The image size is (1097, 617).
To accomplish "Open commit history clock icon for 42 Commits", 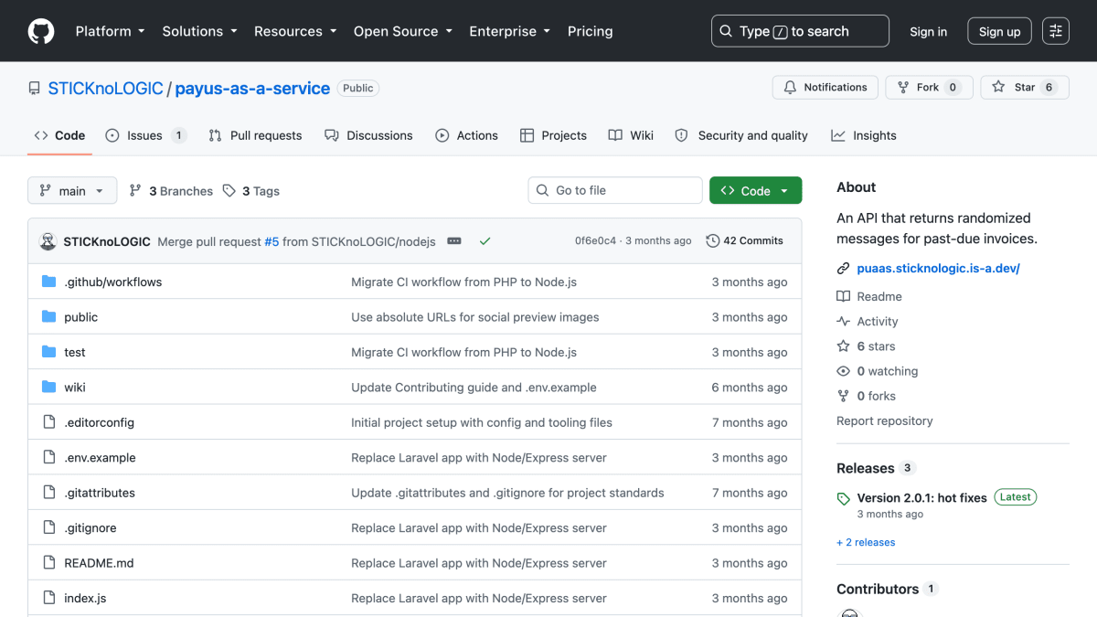I will tap(713, 241).
